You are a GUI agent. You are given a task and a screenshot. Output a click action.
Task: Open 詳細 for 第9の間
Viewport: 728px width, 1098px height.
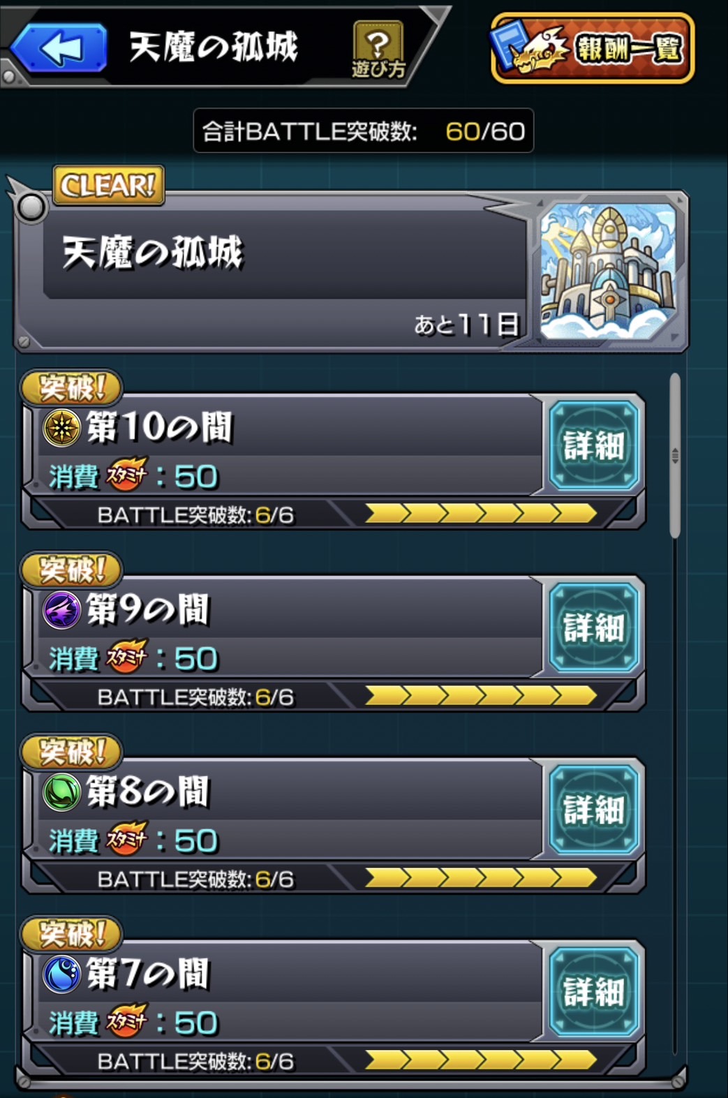point(593,627)
